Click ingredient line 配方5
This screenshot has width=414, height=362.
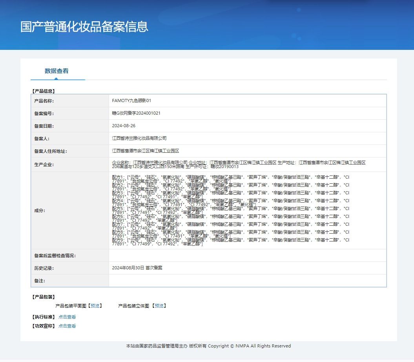[x=230, y=210]
